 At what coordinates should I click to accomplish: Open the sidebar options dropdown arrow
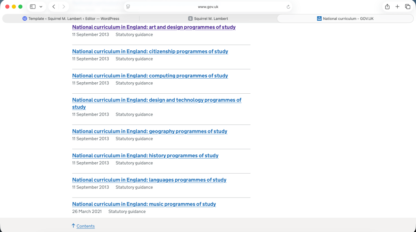click(41, 7)
